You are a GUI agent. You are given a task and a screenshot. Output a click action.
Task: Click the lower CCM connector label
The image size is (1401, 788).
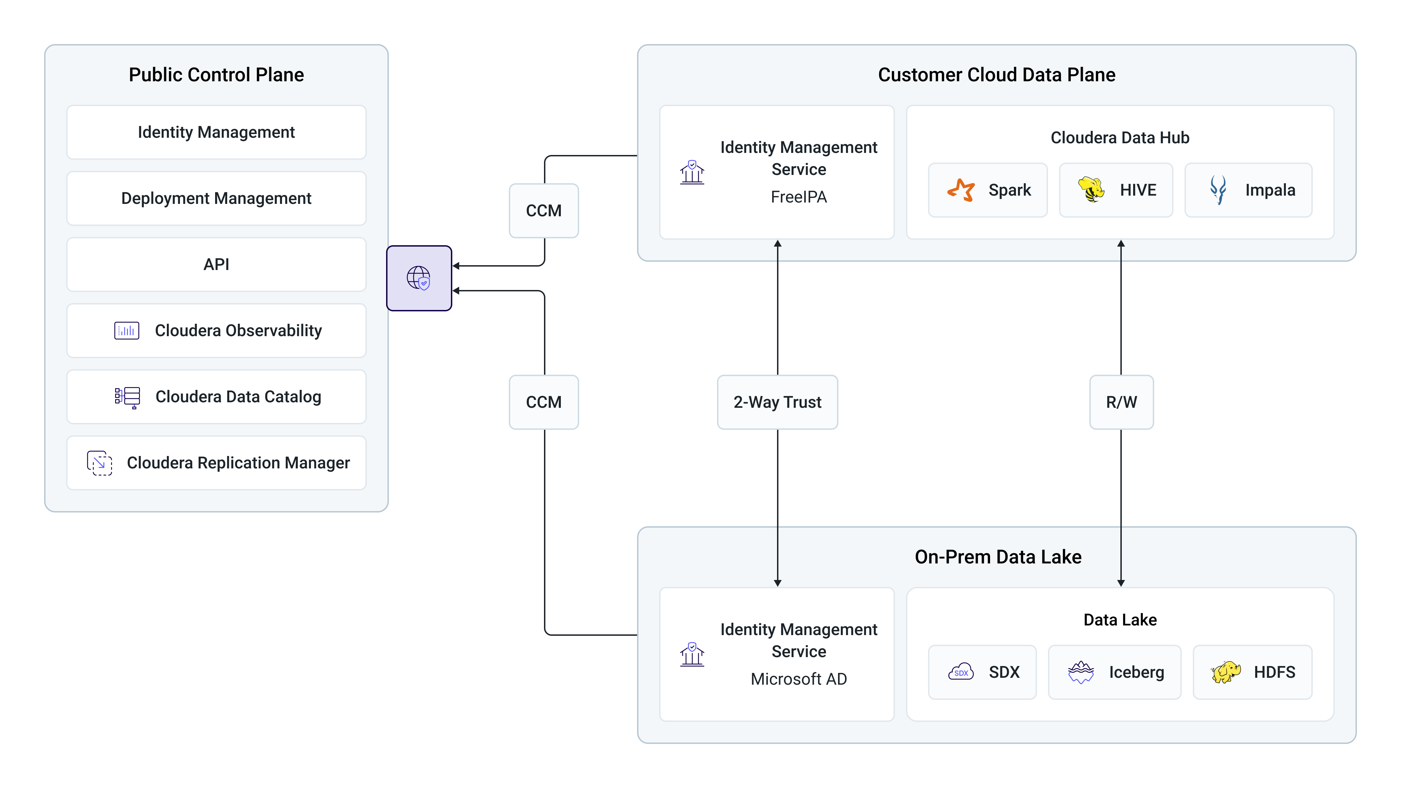tap(543, 402)
